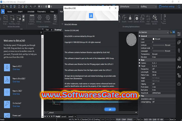
Task: Click the Undo arrow in quick toolbar
Action: [31, 7]
